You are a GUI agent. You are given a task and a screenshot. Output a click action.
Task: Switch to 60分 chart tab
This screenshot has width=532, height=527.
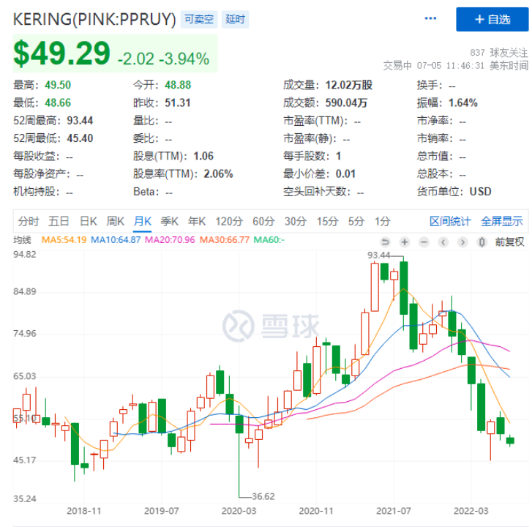tap(263, 221)
